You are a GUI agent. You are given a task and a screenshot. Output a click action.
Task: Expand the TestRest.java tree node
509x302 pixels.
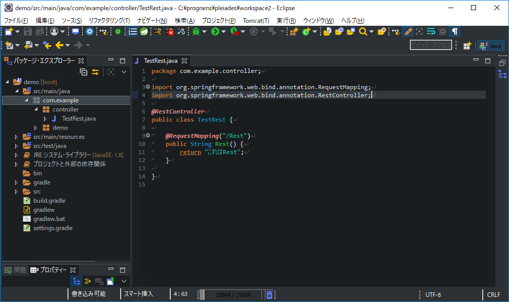[x=46, y=119]
